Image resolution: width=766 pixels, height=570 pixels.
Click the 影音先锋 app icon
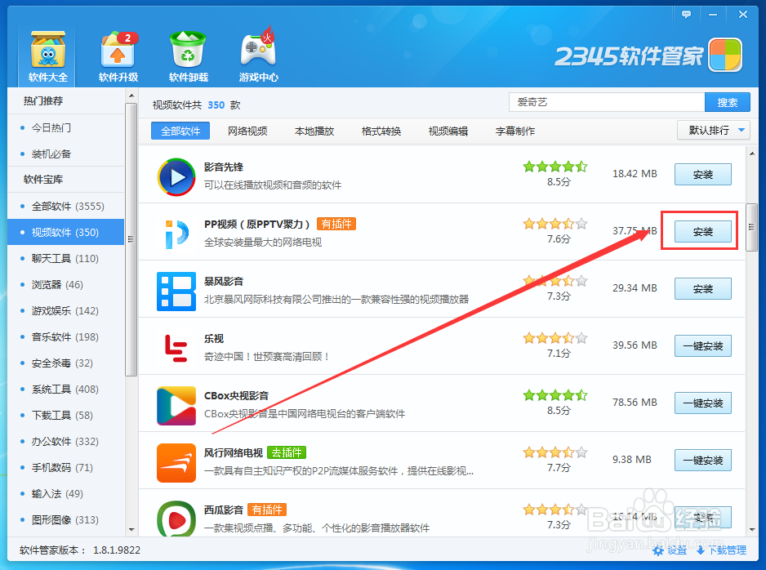176,177
